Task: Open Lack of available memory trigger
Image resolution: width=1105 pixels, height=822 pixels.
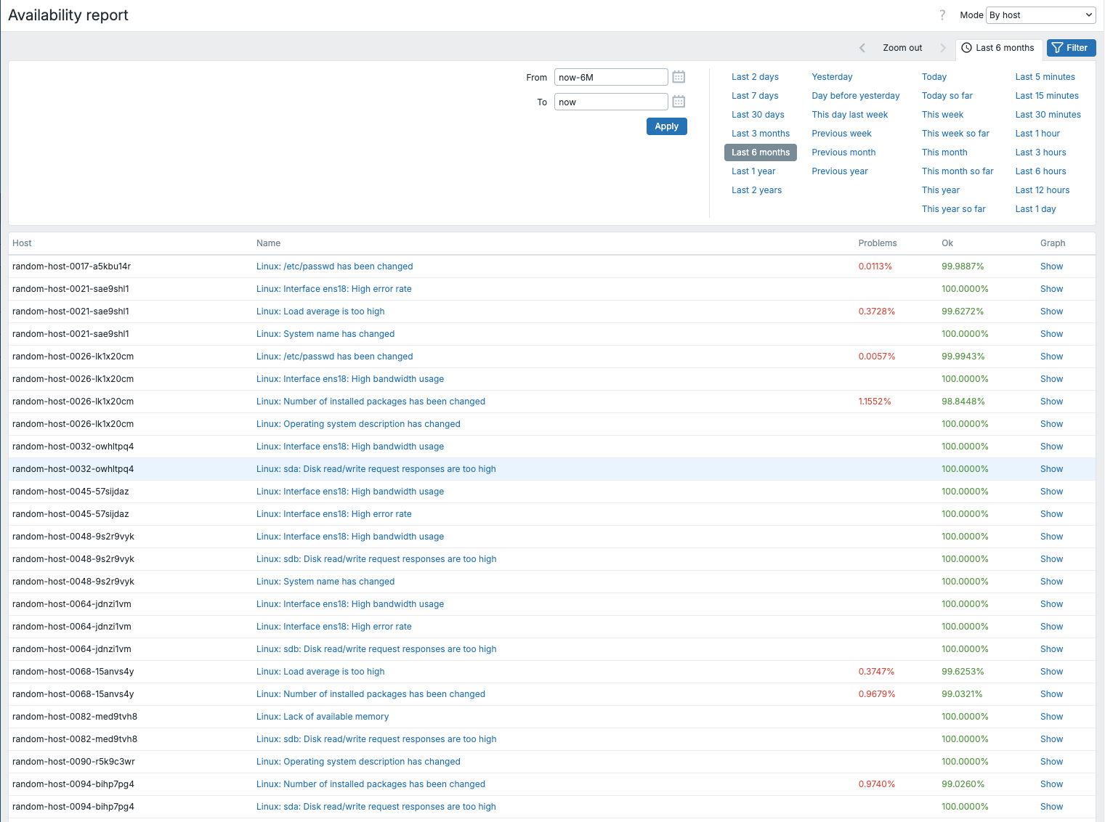Action: [323, 717]
